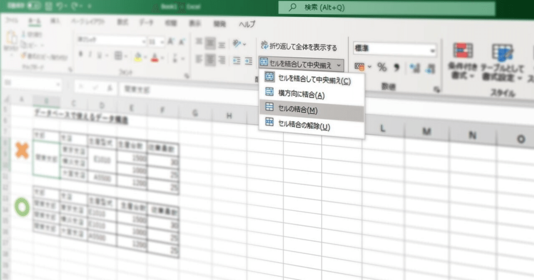534x280 pixels.
Task: Open the font size dropdown
Action: [162, 42]
